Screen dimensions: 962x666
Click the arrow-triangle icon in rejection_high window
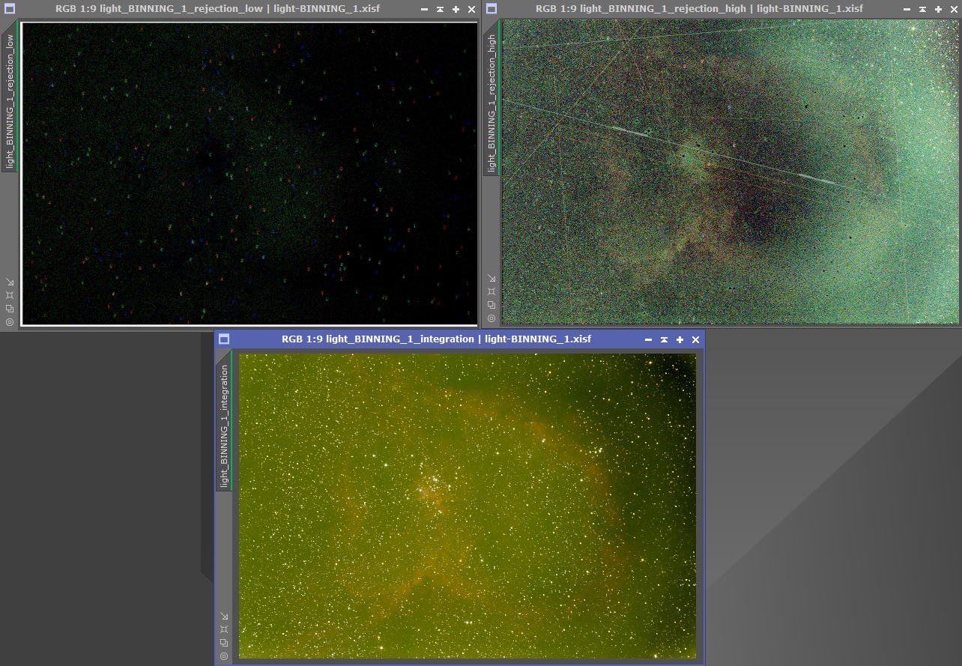491,278
